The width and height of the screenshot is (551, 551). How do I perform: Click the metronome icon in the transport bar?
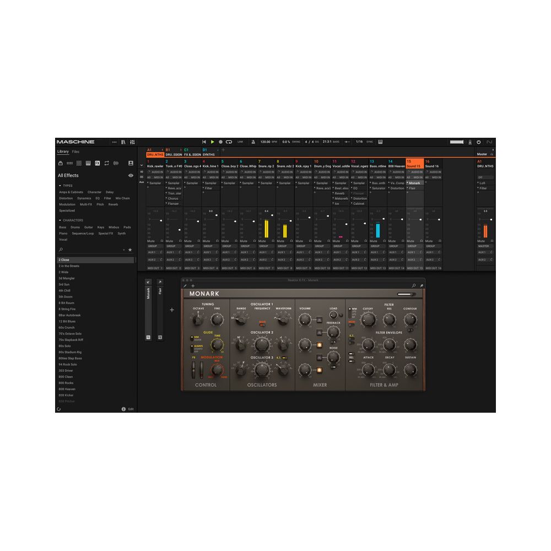pos(254,142)
